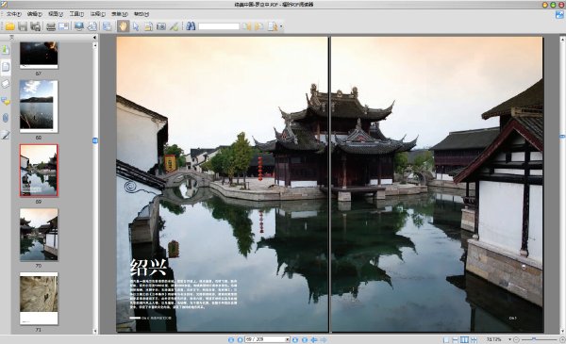This screenshot has width=566, height=344.
Task: Open the 工具 (Tools) menu
Action: [x=76, y=14]
